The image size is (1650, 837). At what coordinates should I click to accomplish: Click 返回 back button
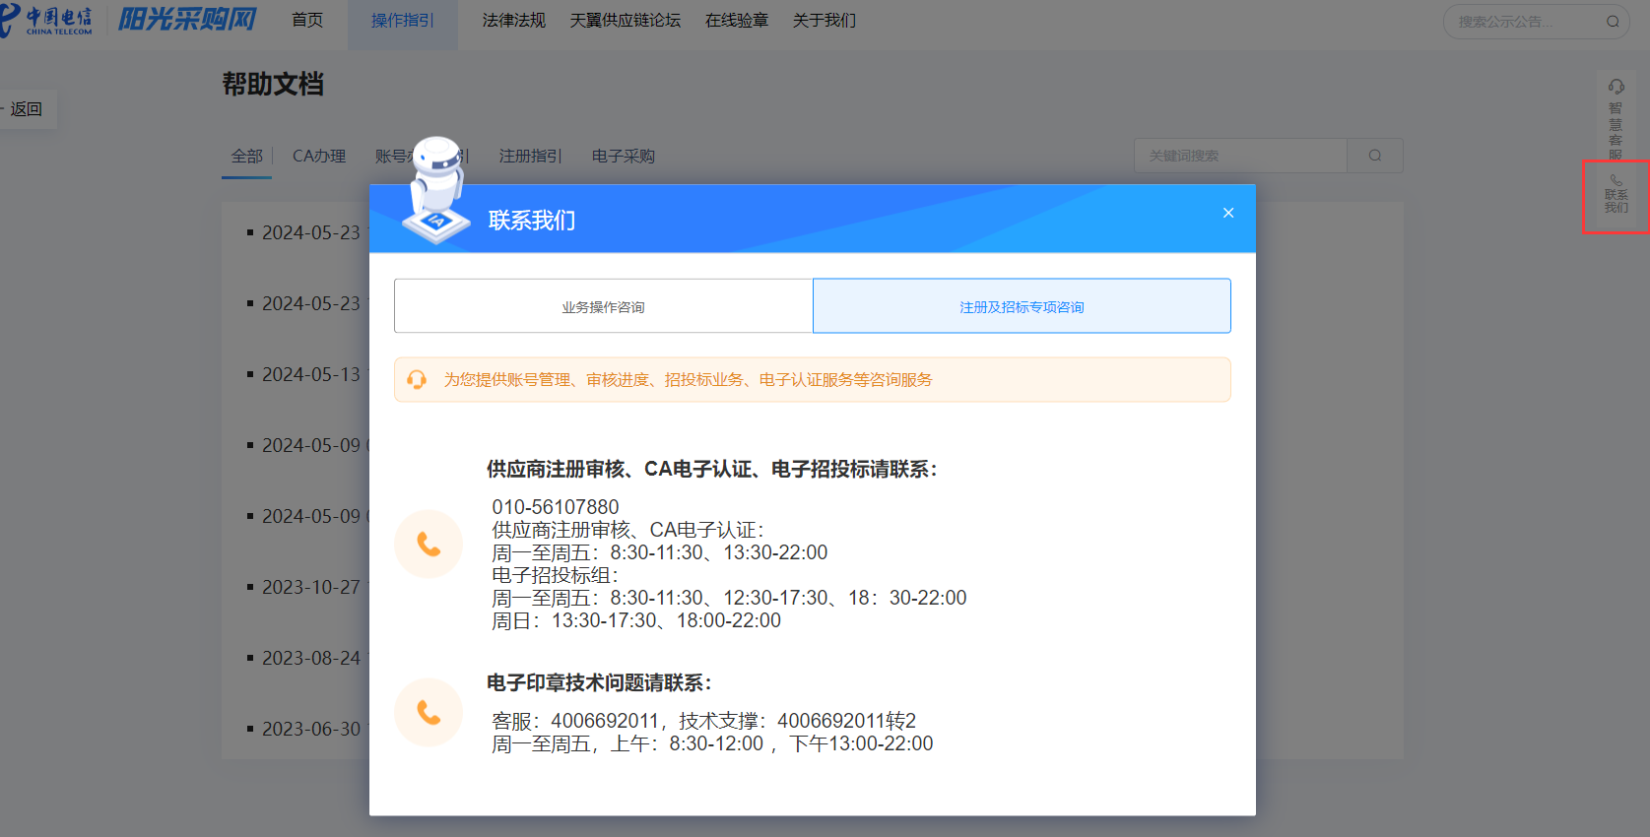[x=27, y=109]
